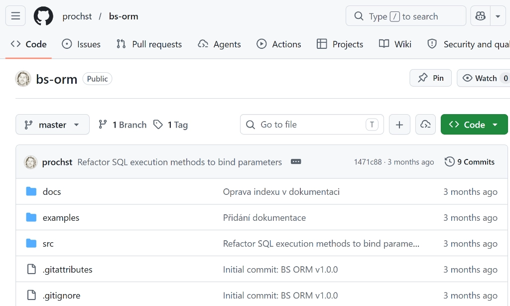Screen dimensions: 510x306
Task: Open the Wiki tab
Action: pyautogui.click(x=395, y=44)
